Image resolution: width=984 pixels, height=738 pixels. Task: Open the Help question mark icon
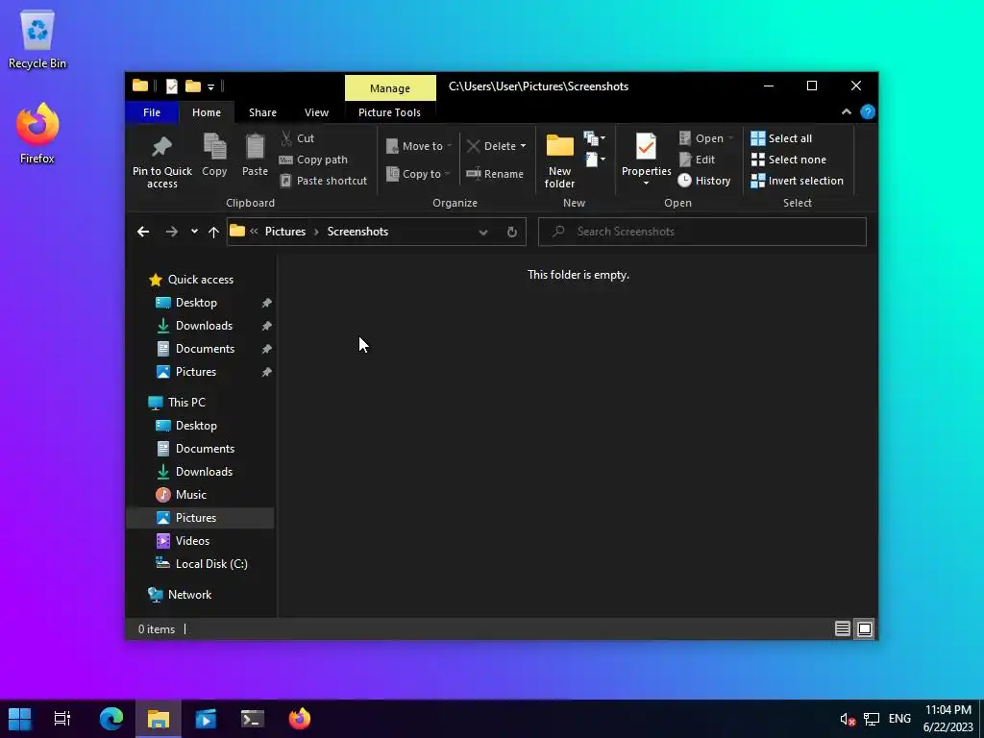click(x=868, y=111)
